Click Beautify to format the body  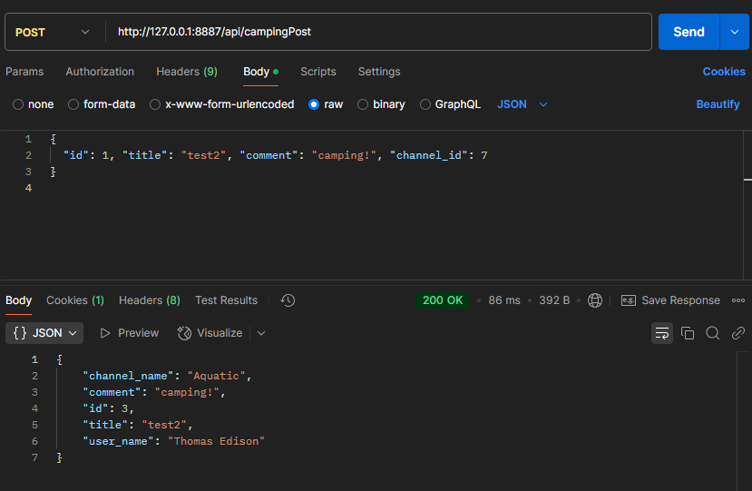[x=718, y=104]
